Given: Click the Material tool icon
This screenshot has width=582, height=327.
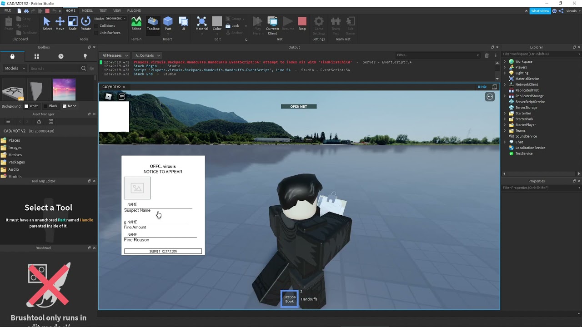Looking at the screenshot, I should 202,24.
